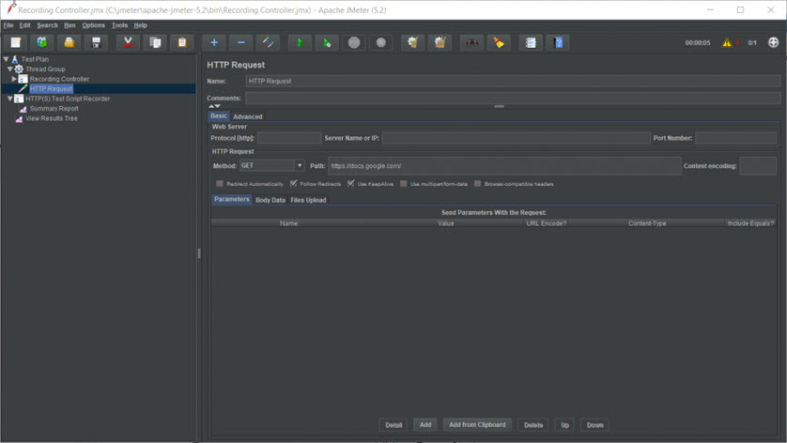
Task: Enable Use multipart/form-data checkbox
Action: click(x=404, y=184)
